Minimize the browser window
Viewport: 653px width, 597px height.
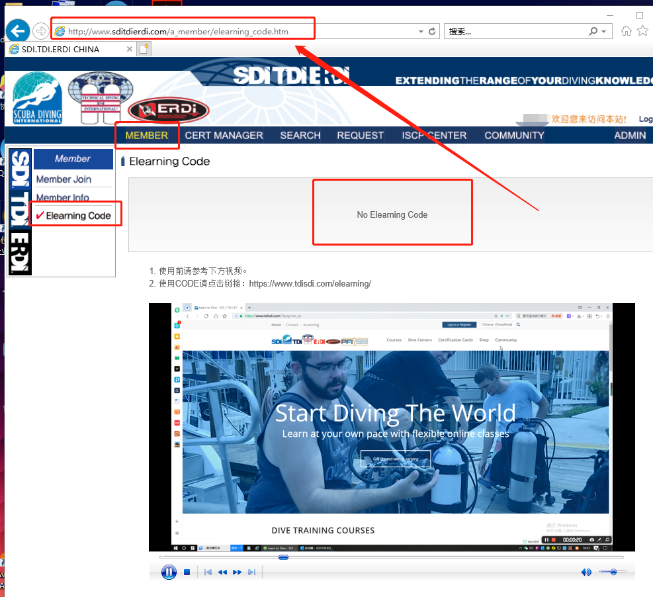[610, 15]
